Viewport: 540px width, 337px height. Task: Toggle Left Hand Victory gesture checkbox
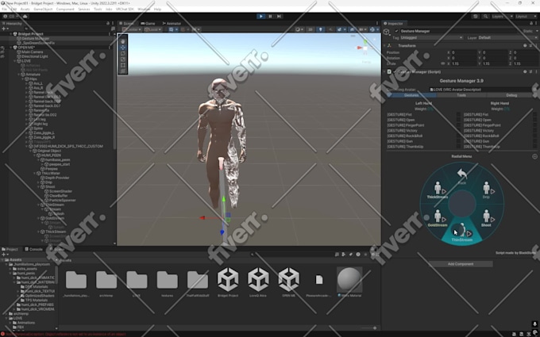(458, 131)
